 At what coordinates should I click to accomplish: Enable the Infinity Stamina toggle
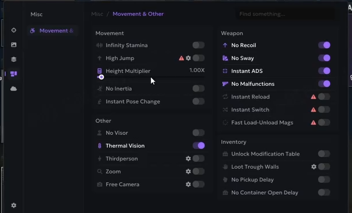click(x=198, y=45)
